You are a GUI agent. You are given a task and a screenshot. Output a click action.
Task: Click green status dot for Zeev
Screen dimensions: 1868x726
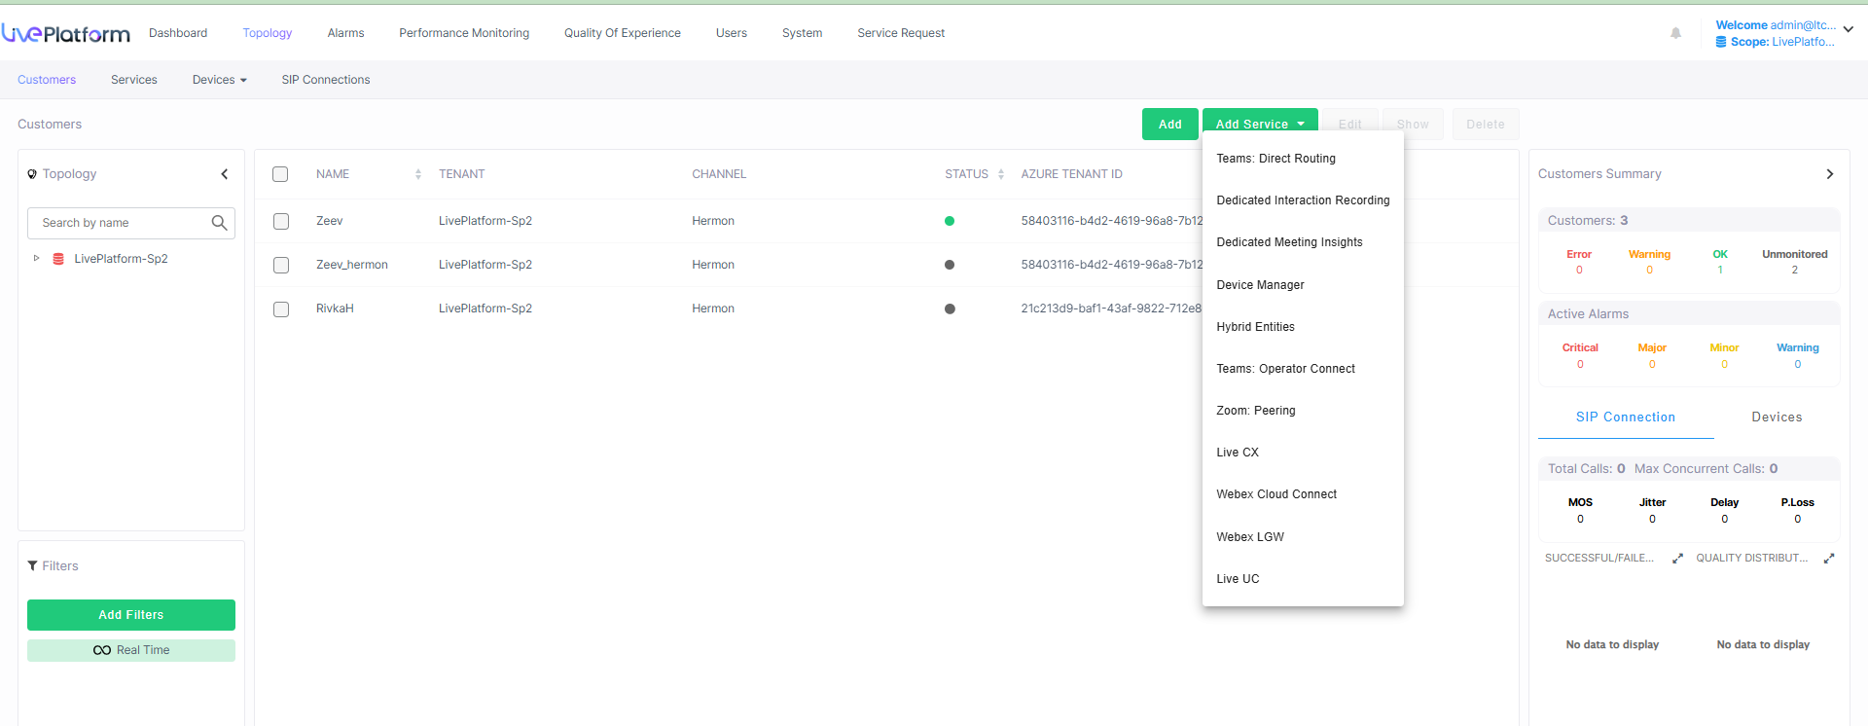pos(950,221)
